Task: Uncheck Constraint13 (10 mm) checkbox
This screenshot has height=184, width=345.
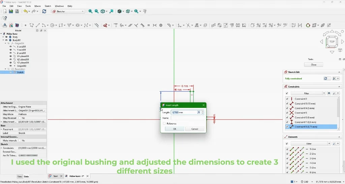Action: [287, 104]
